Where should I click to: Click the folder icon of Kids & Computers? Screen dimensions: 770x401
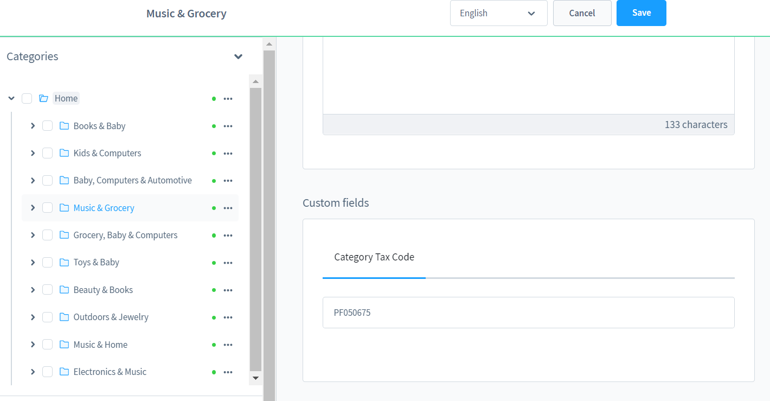(x=64, y=153)
